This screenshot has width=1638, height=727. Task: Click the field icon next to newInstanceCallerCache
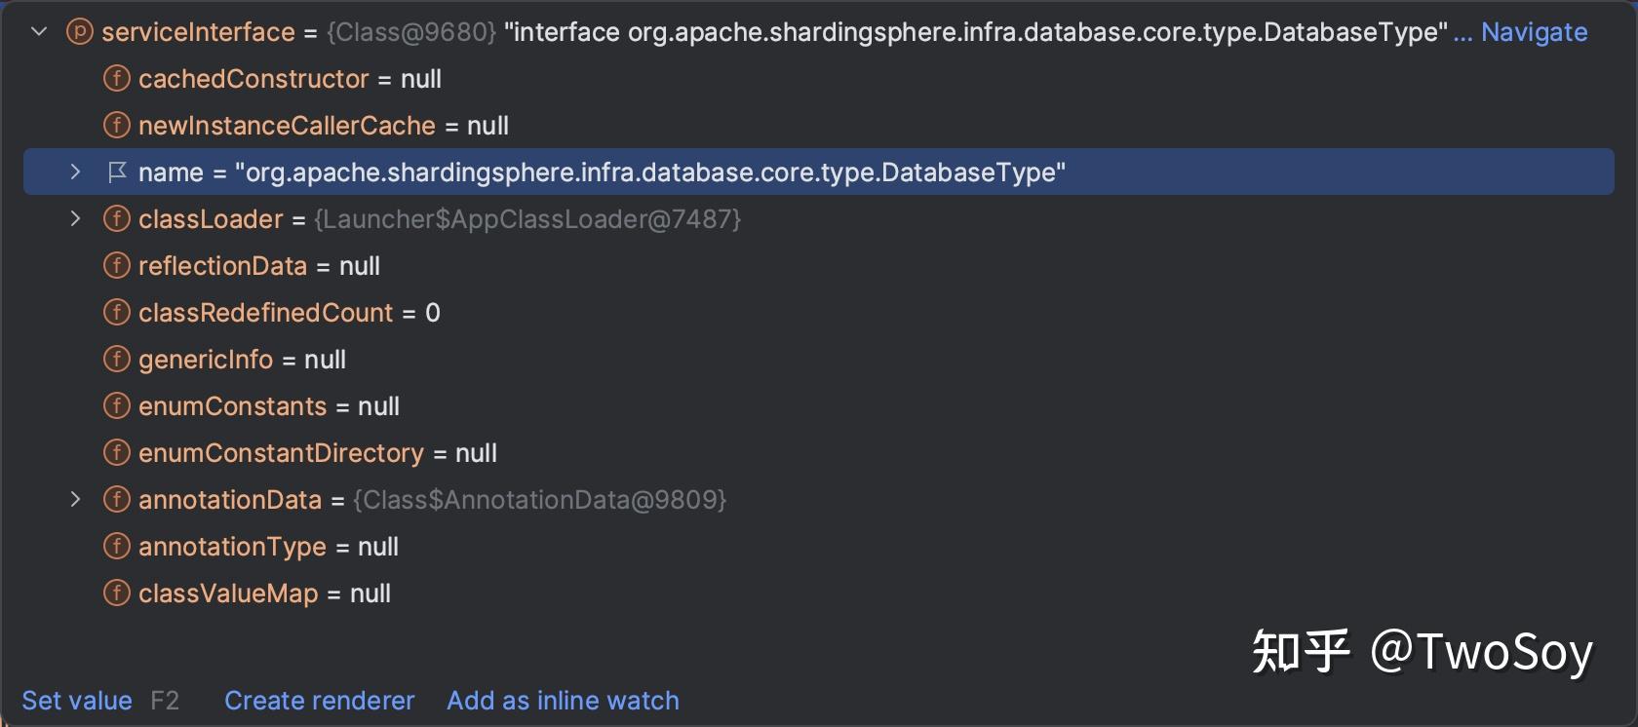[116, 125]
